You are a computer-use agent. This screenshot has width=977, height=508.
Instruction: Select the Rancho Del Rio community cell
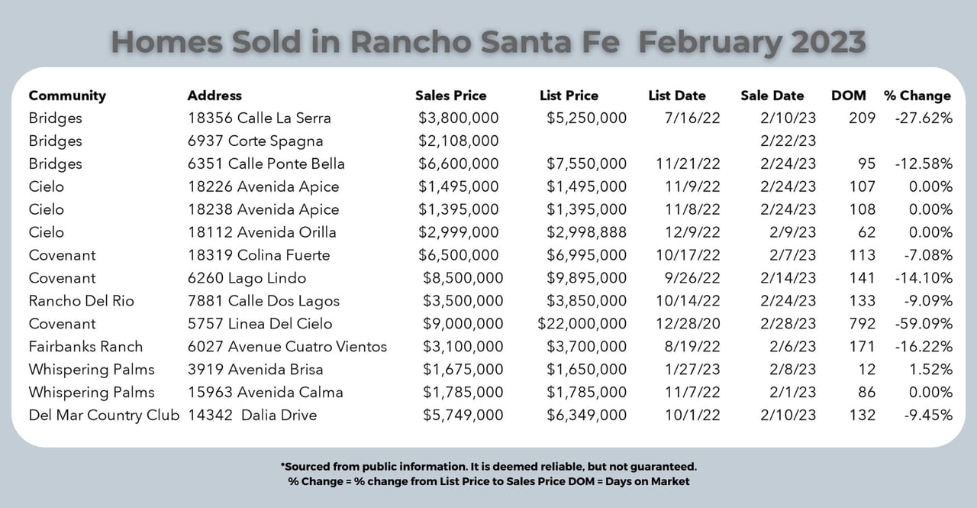click(81, 301)
